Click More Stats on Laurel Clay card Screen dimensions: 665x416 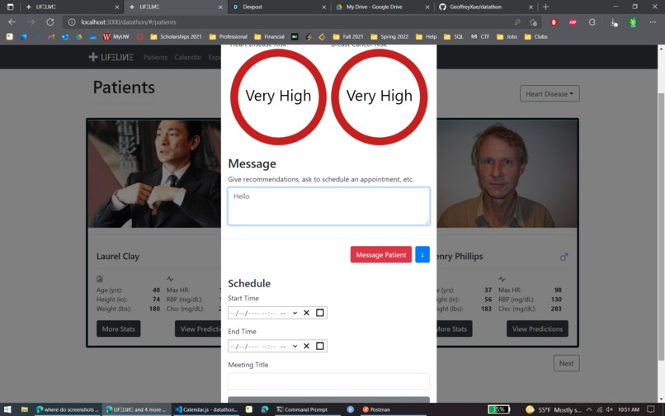click(x=118, y=329)
